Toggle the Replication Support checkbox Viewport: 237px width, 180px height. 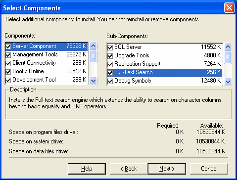(x=110, y=64)
